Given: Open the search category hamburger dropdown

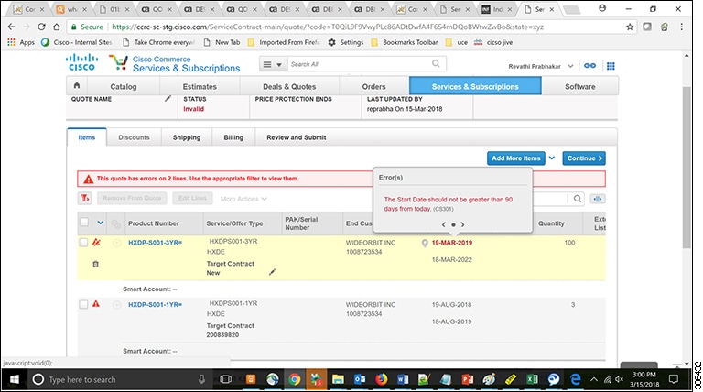Looking at the screenshot, I should 273,64.
